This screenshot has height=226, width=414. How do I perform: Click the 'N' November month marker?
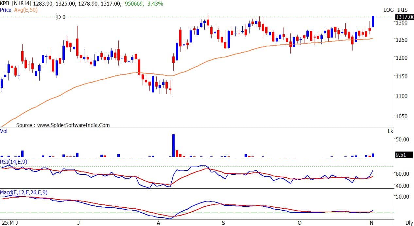click(371, 223)
